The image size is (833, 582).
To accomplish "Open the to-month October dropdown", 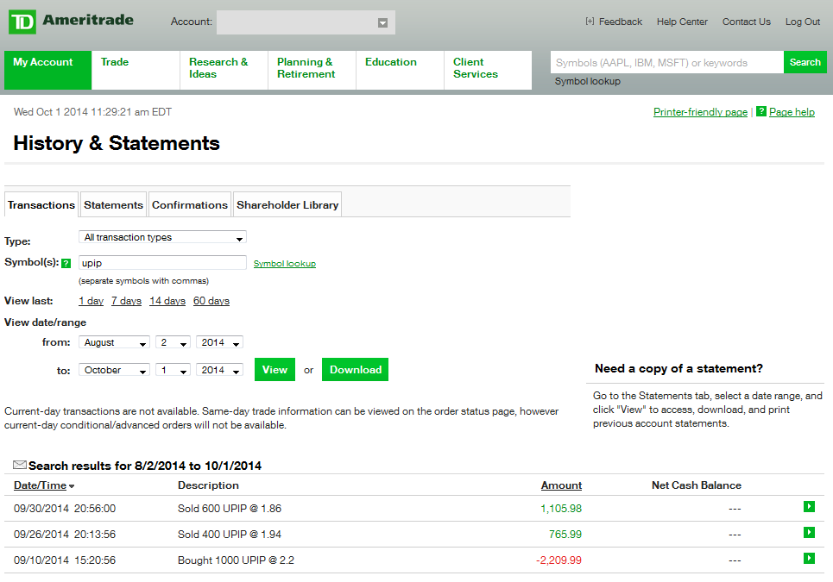I will click(x=114, y=370).
